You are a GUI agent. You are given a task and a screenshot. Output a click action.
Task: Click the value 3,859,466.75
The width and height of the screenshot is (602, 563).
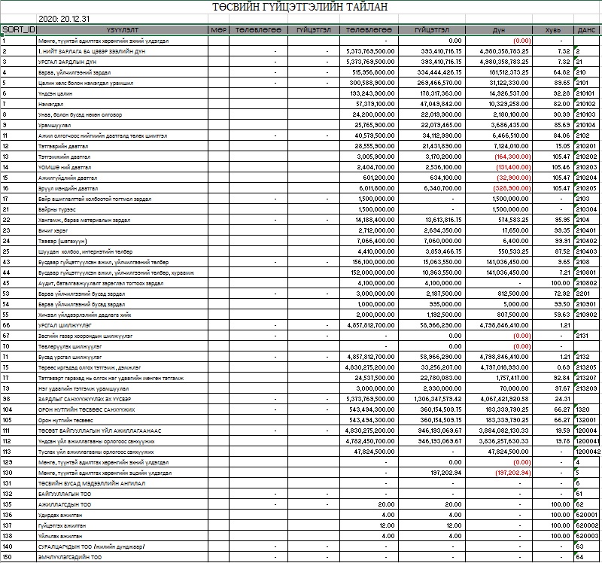tap(442, 251)
